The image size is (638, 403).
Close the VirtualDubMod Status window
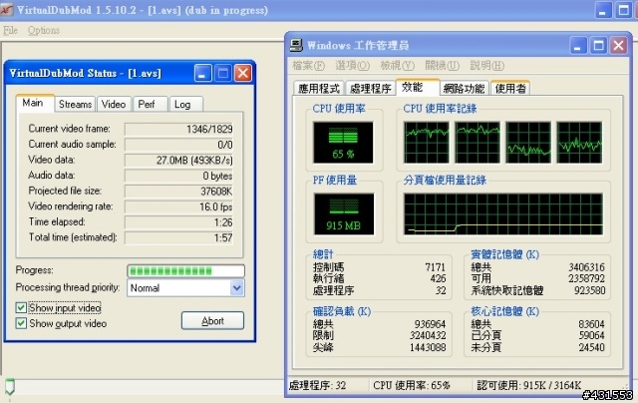(x=243, y=73)
